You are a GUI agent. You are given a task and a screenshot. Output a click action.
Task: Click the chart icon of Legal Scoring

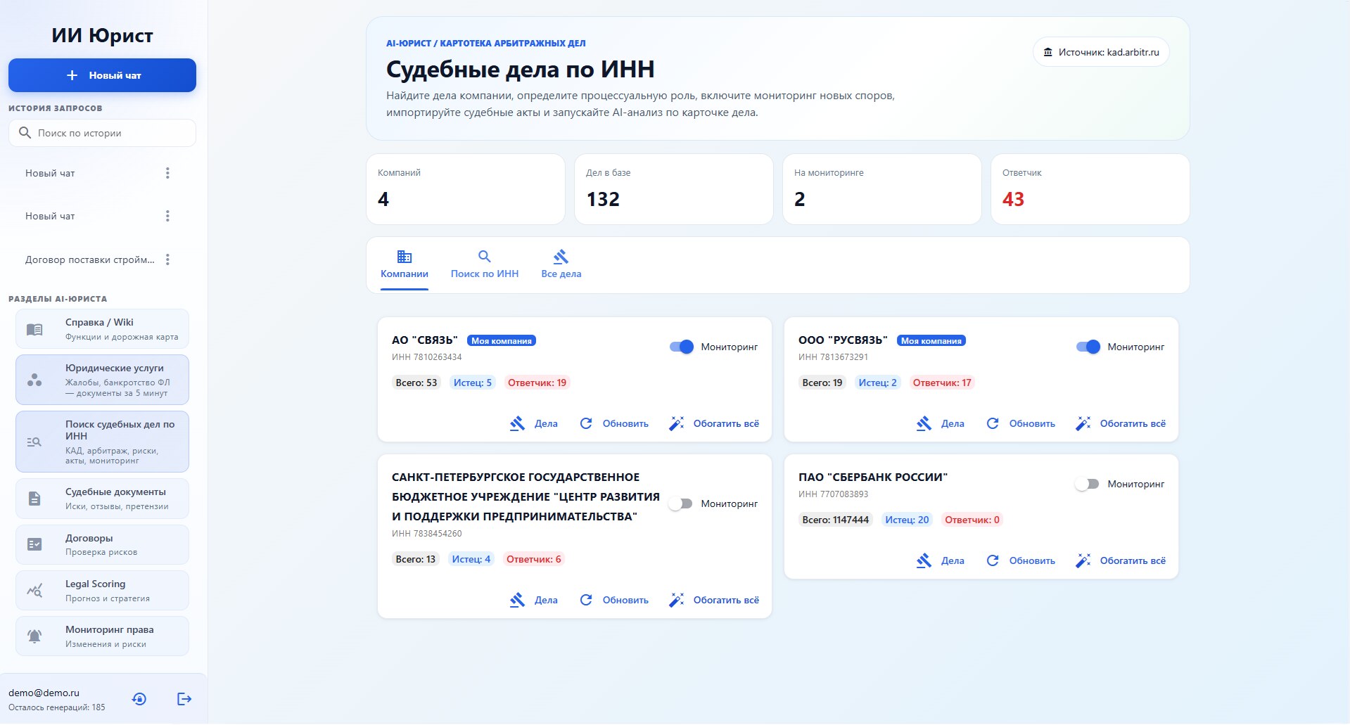click(x=34, y=591)
